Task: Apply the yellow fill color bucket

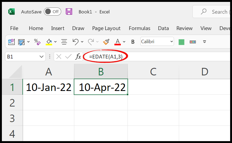Action: click(49, 42)
